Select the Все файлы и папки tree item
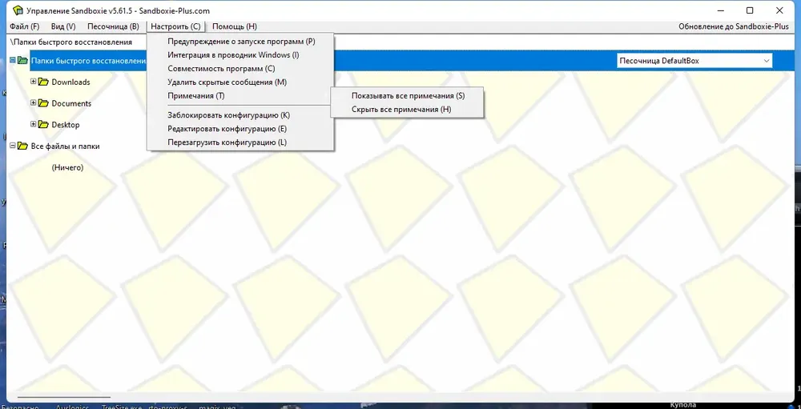The width and height of the screenshot is (801, 409). (x=66, y=146)
